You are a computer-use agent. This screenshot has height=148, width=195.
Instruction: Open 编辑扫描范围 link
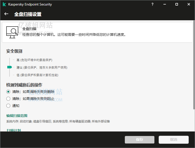pyautogui.click(x=17, y=116)
